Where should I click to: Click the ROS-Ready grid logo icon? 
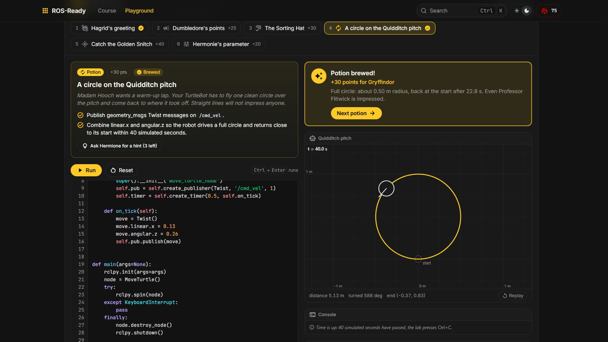tap(45, 11)
